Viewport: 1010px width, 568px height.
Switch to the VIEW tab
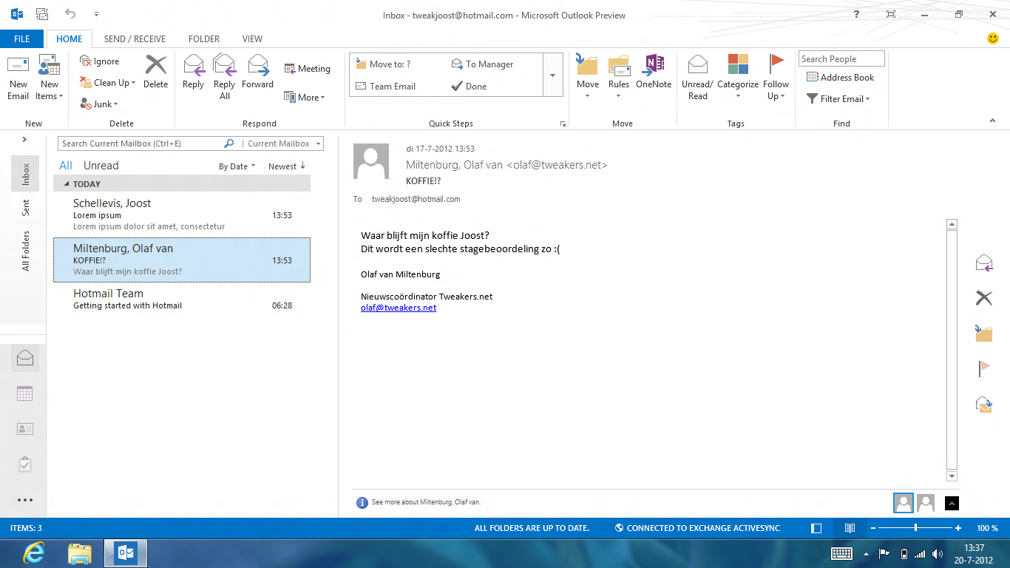[x=252, y=39]
